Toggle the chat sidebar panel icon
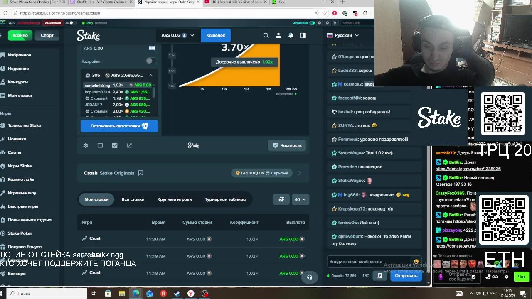This screenshot has width=532, height=299. [303, 35]
